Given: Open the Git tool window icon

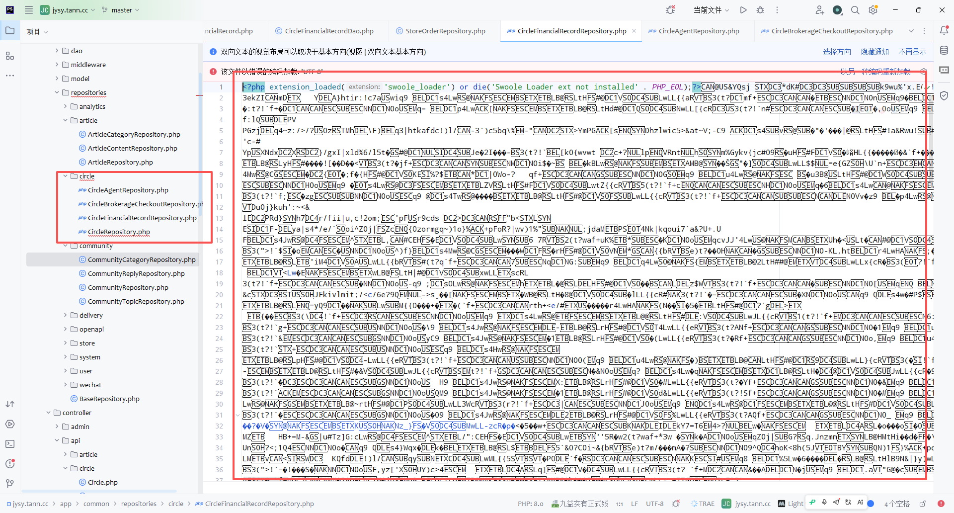Looking at the screenshot, I should click(x=10, y=484).
